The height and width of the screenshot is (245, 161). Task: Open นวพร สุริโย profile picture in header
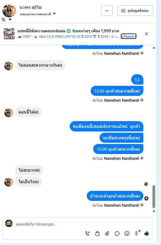(9, 11)
